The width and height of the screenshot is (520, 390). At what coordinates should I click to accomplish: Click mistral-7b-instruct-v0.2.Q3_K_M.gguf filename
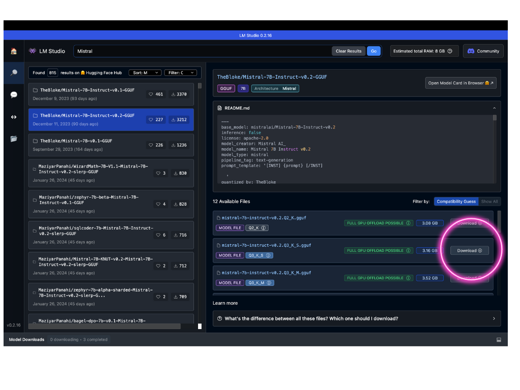coord(266,273)
